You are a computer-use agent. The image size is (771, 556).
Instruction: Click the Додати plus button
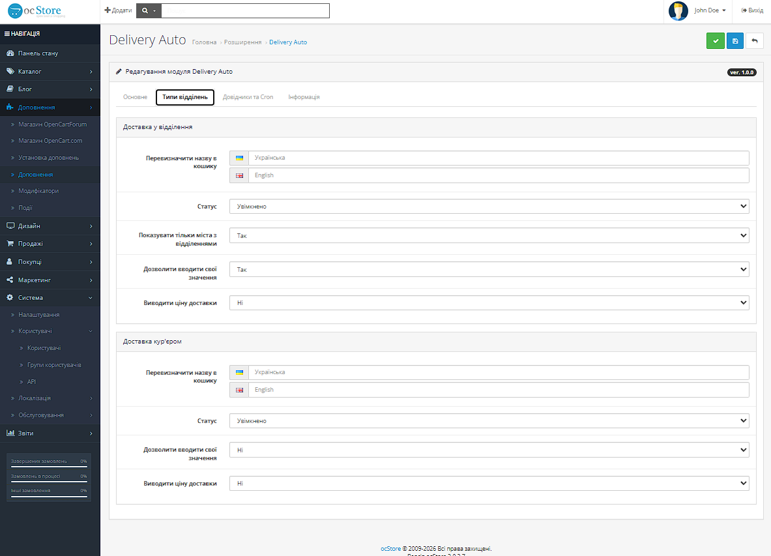pyautogui.click(x=118, y=10)
